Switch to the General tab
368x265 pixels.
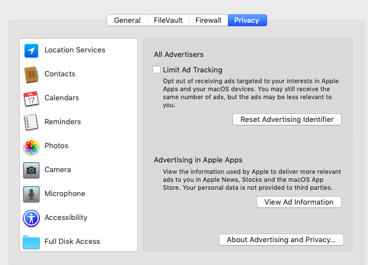pyautogui.click(x=127, y=20)
